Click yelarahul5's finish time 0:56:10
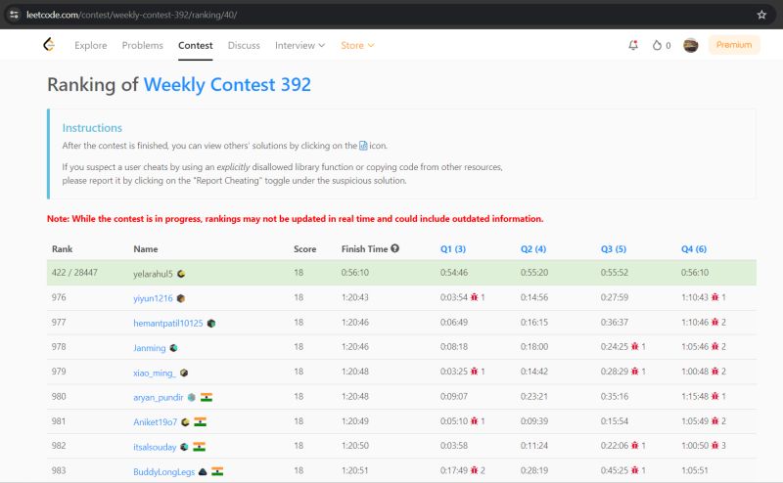 pos(355,273)
